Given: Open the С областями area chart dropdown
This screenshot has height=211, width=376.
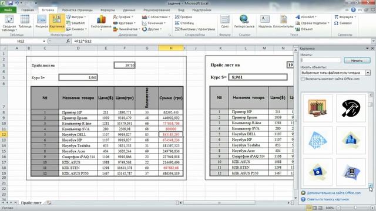Looking at the screenshot, I should tap(156, 17).
